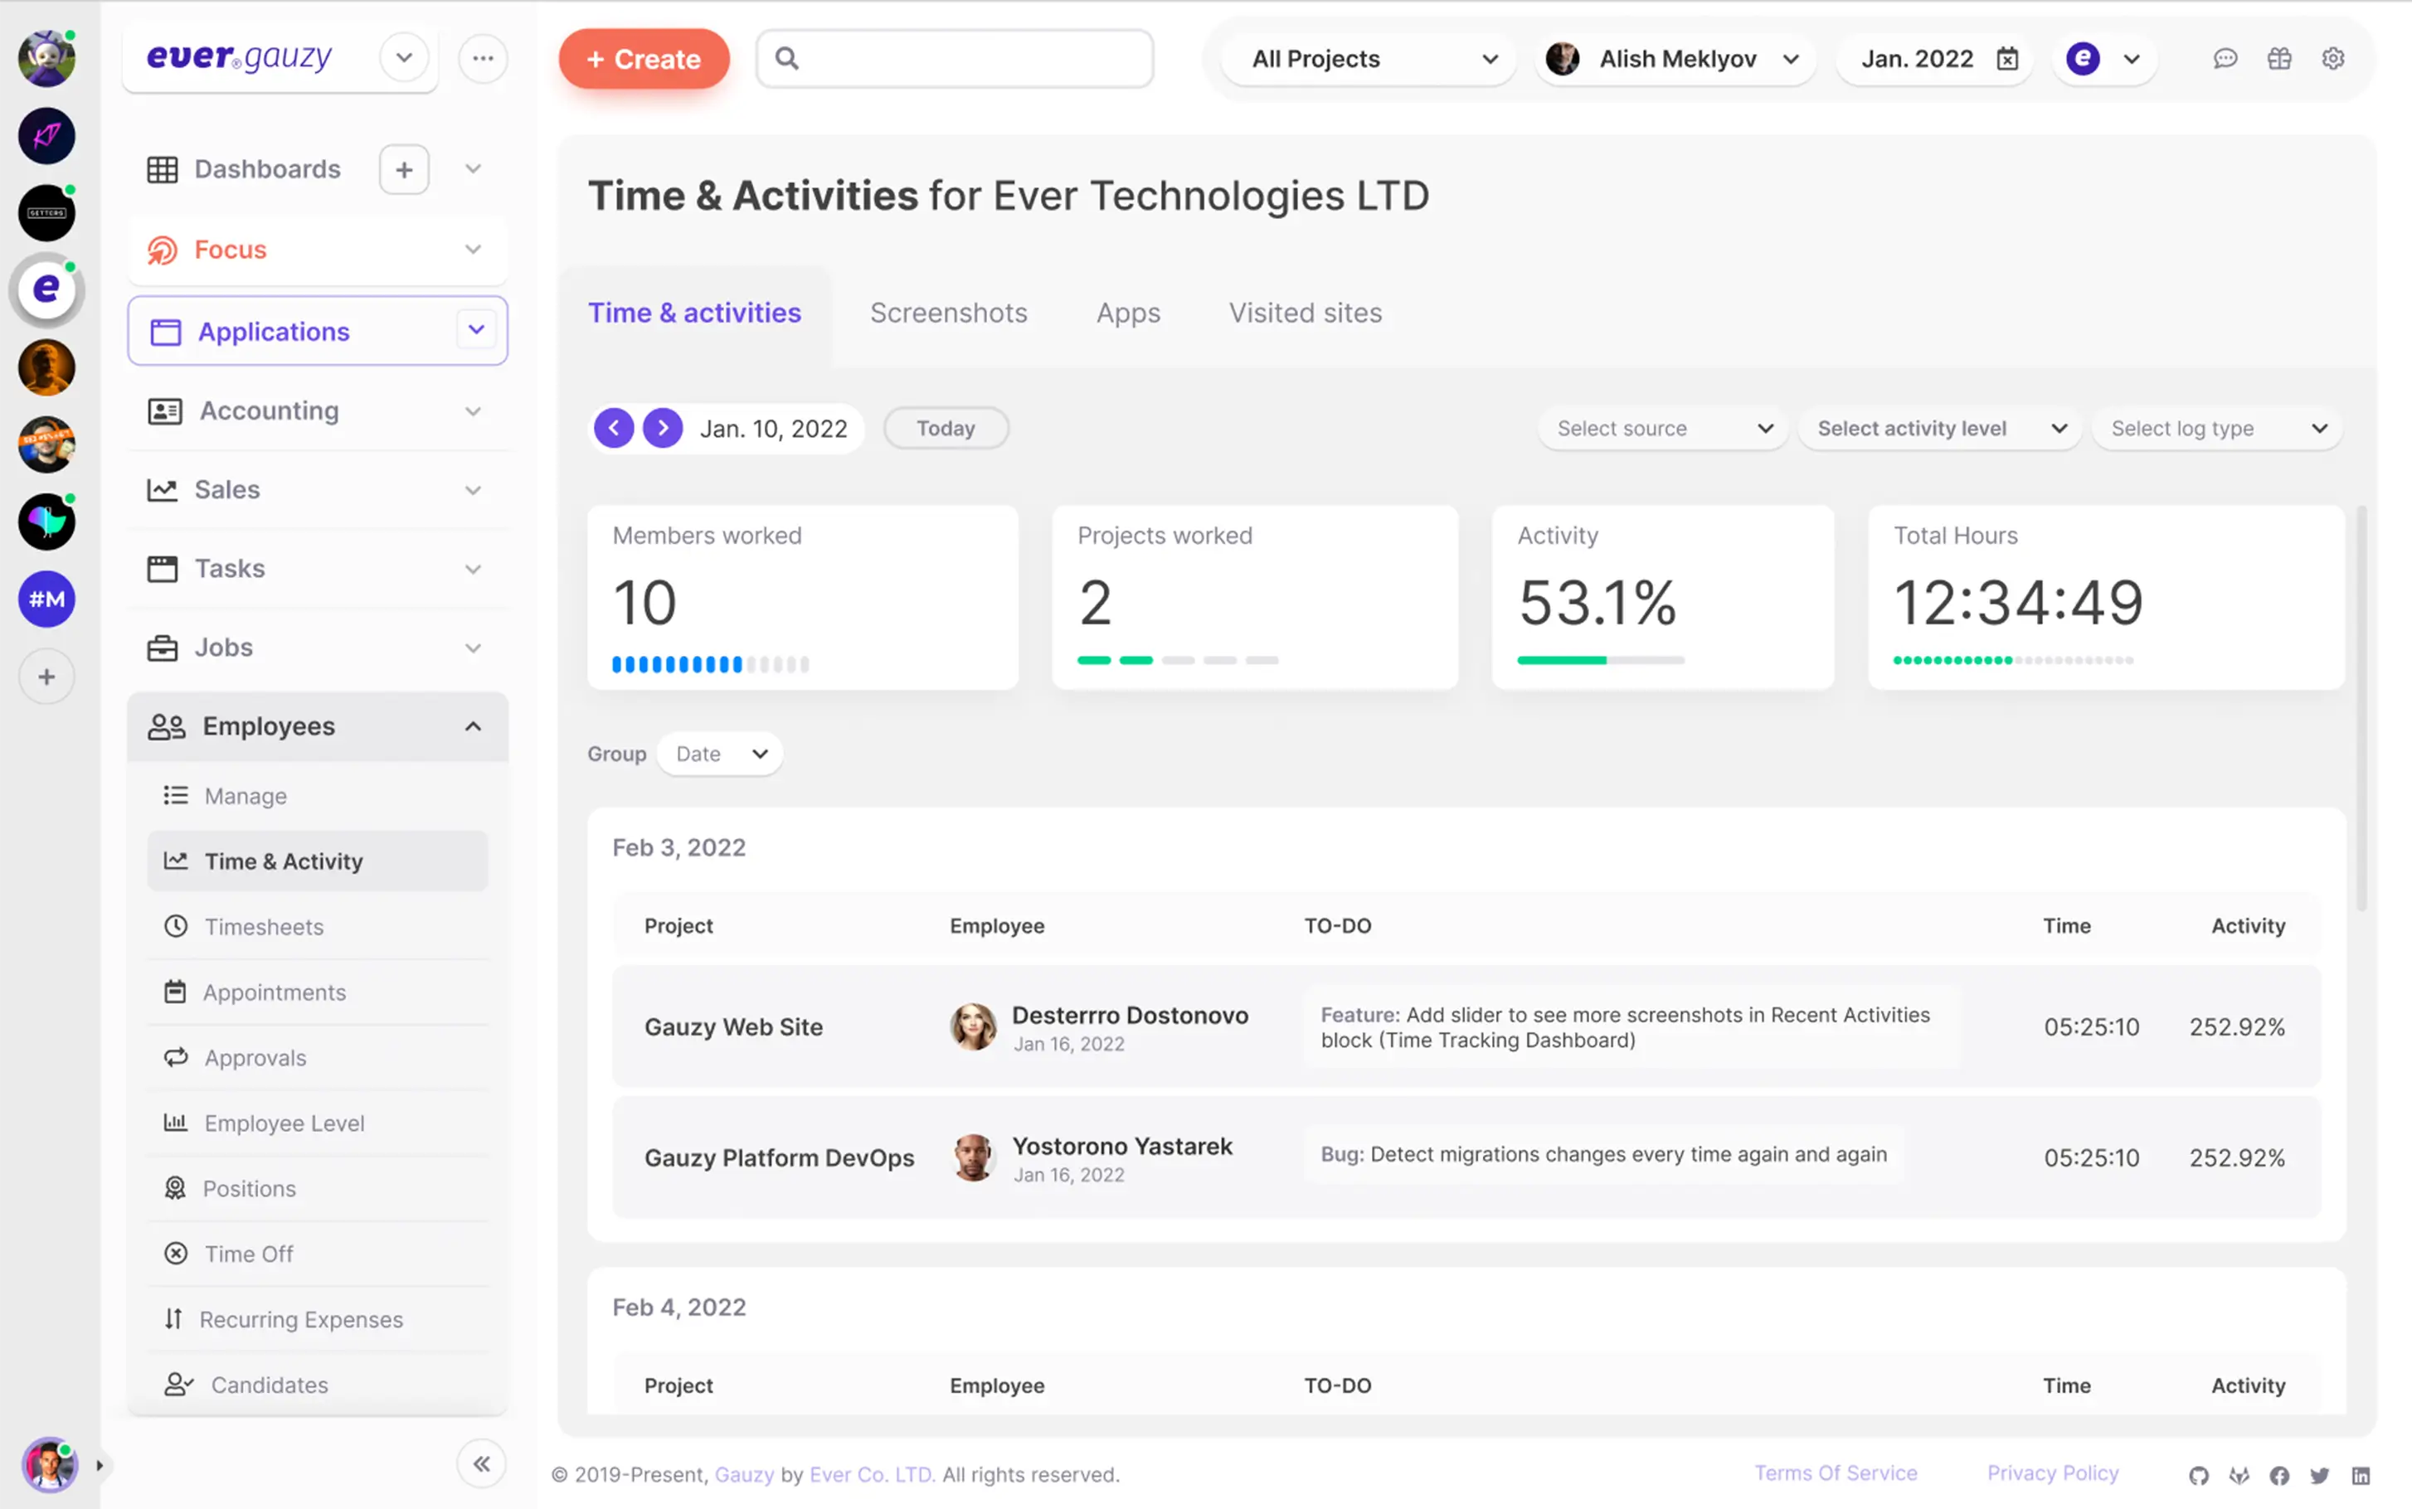Collapse sidebar with double-chevron button
The image size is (2412, 1509).
[481, 1464]
